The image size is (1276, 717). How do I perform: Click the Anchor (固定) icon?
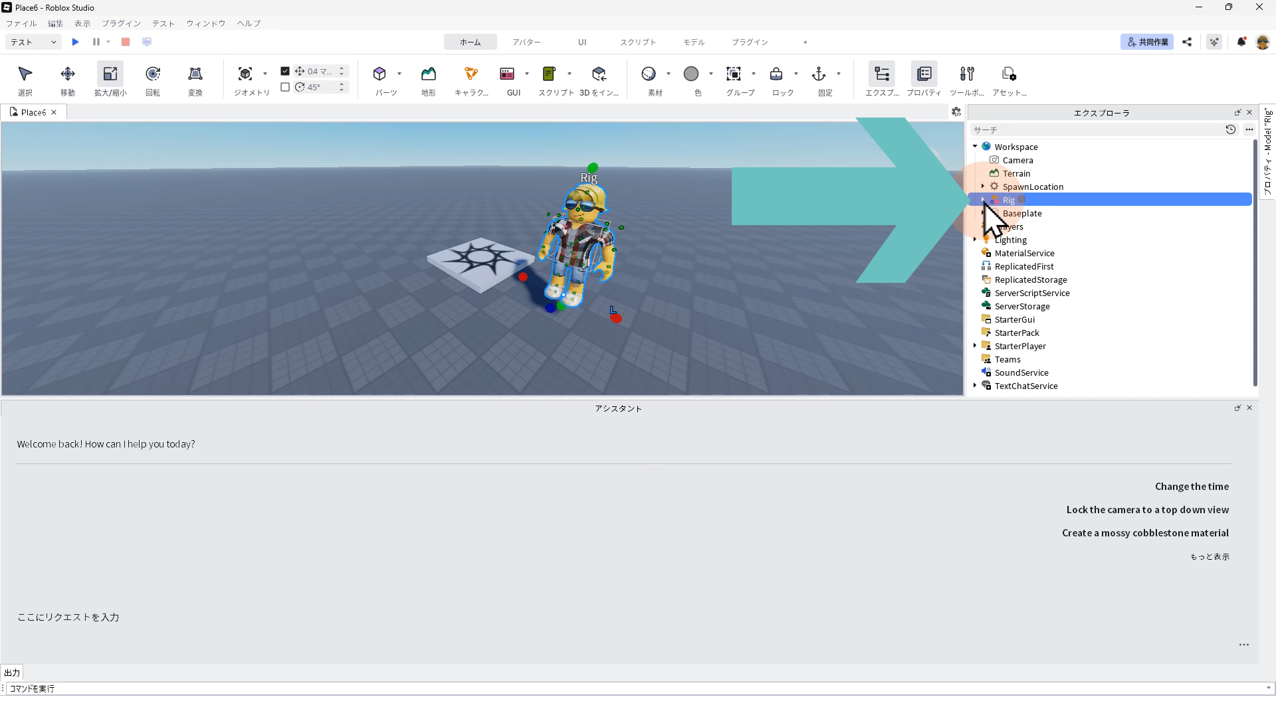point(819,74)
